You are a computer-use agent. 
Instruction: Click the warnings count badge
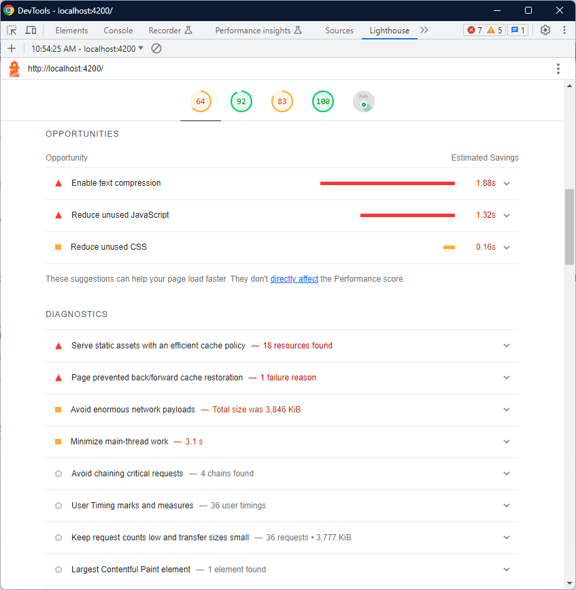coord(494,30)
